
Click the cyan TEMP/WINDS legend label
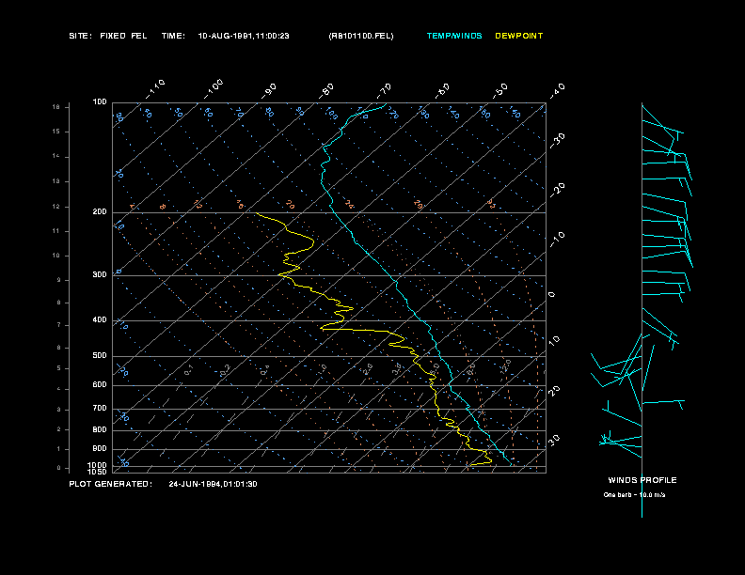pos(454,36)
